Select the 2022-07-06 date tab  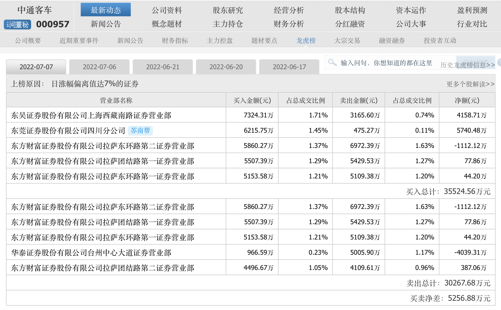coord(99,66)
